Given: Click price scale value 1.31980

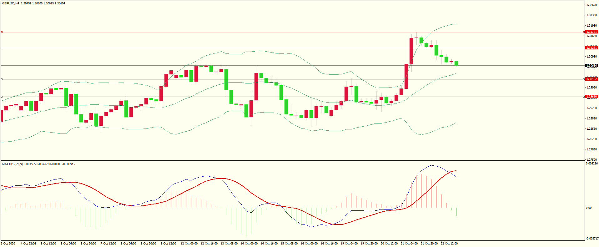Looking at the screenshot, I should (592, 26).
